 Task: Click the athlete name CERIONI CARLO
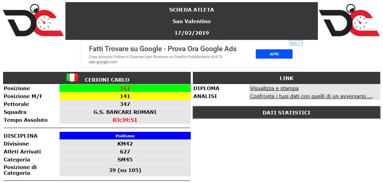[x=107, y=80]
